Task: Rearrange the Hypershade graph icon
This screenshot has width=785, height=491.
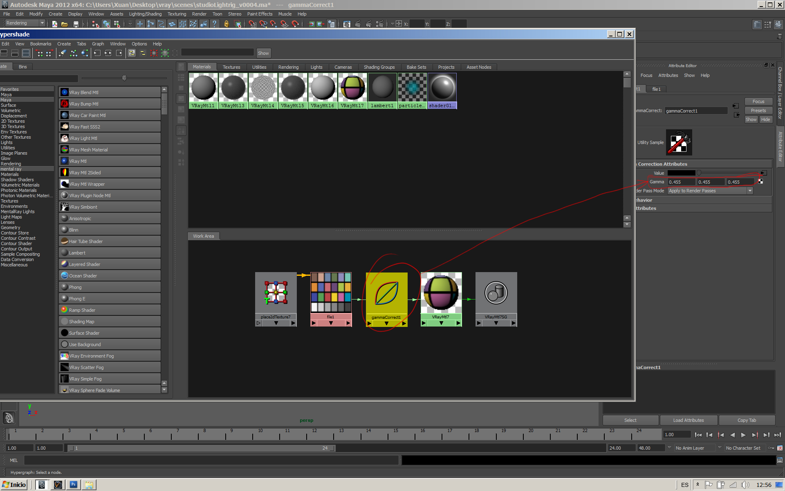Action: pos(74,53)
